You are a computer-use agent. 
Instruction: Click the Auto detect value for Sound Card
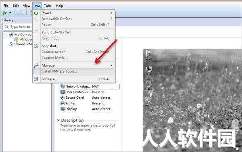pyautogui.click(x=101, y=98)
